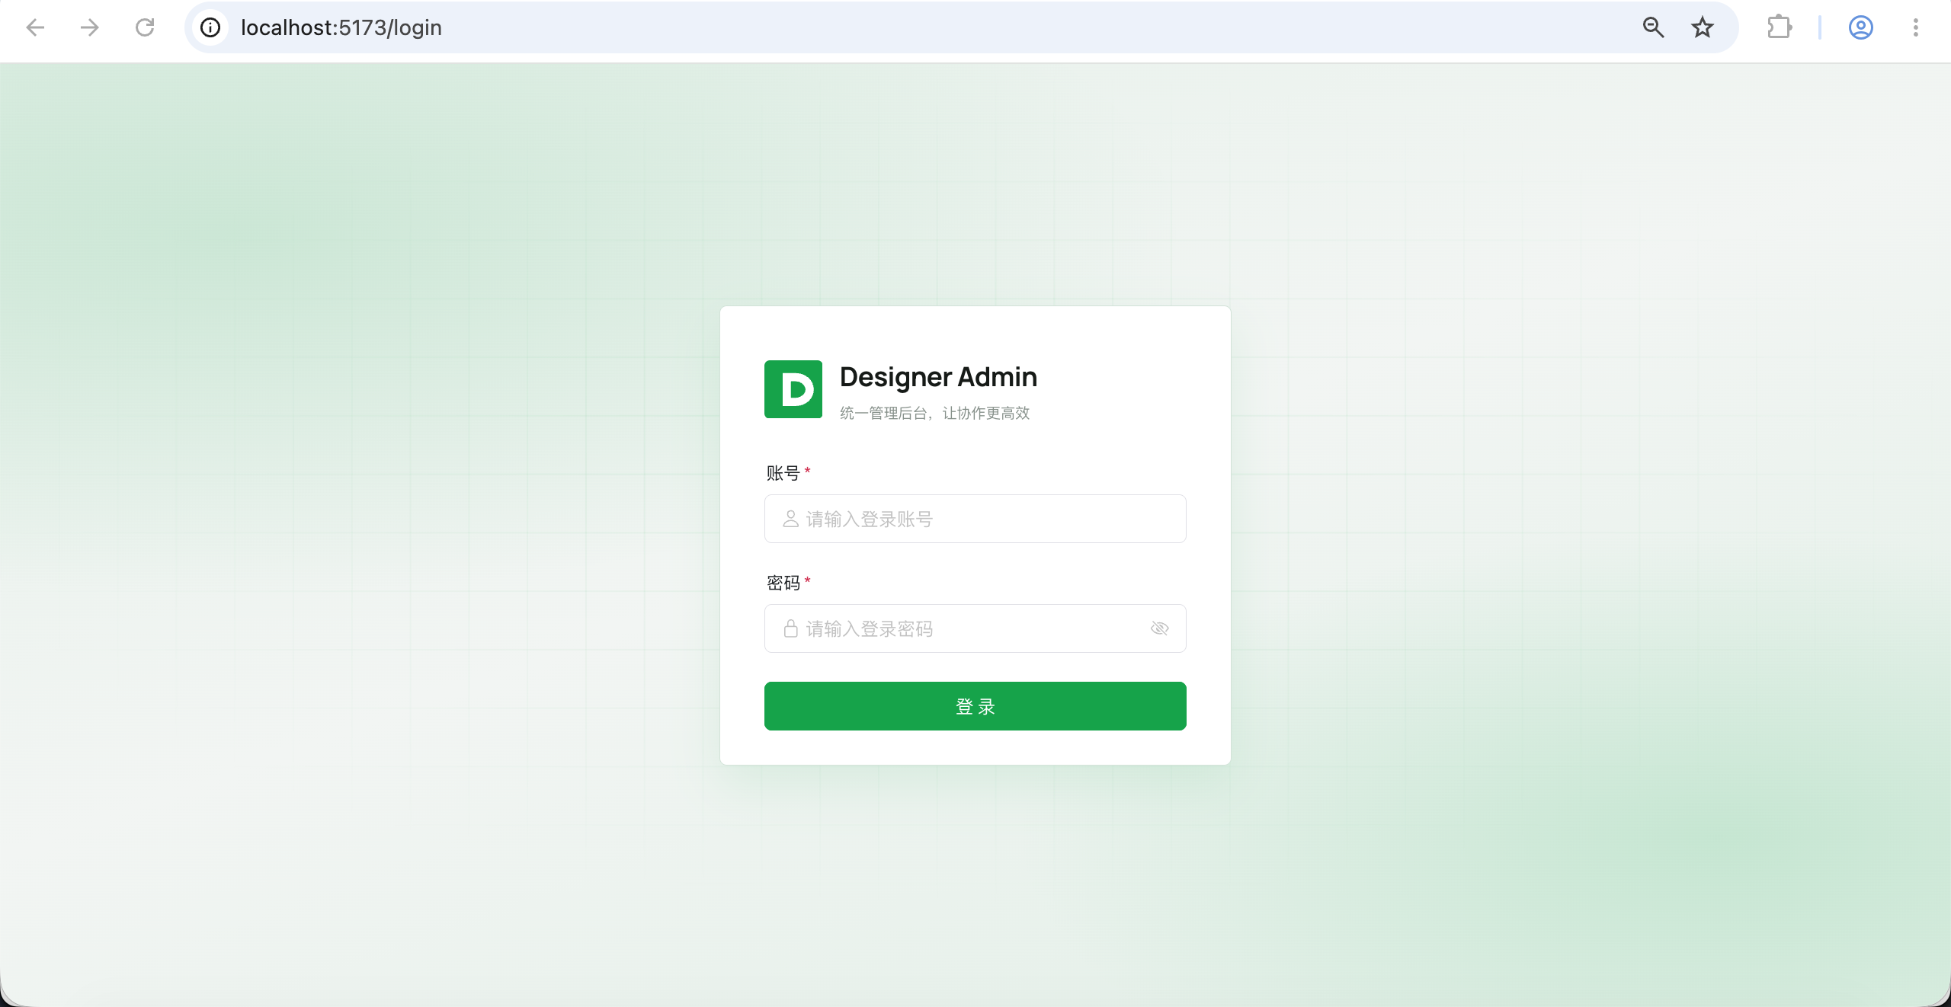The height and width of the screenshot is (1007, 1951).
Task: Focus the 请输入登录密码 input field
Action: (x=975, y=628)
